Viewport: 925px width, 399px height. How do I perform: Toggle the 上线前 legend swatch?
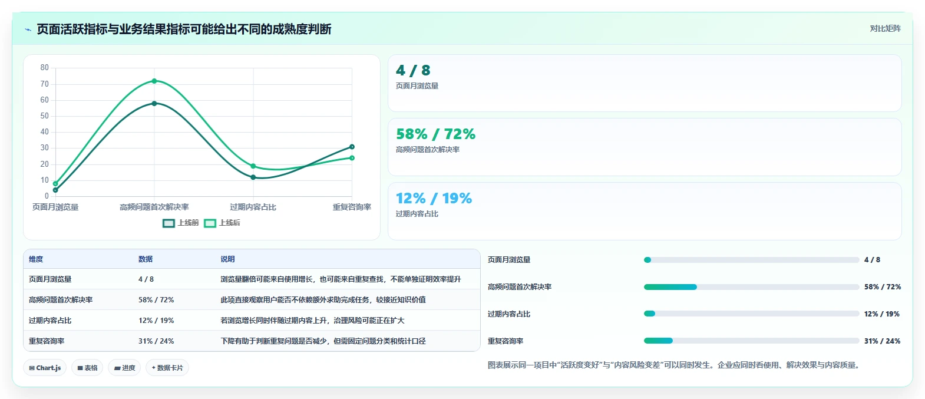(169, 223)
